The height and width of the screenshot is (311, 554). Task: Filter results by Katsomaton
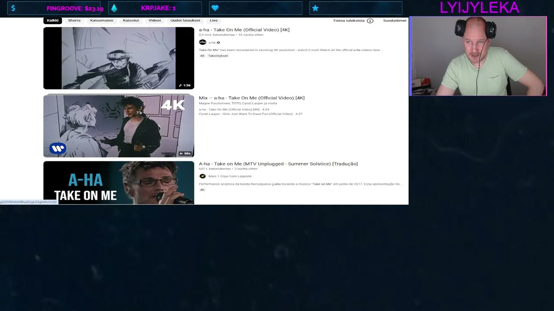click(102, 20)
